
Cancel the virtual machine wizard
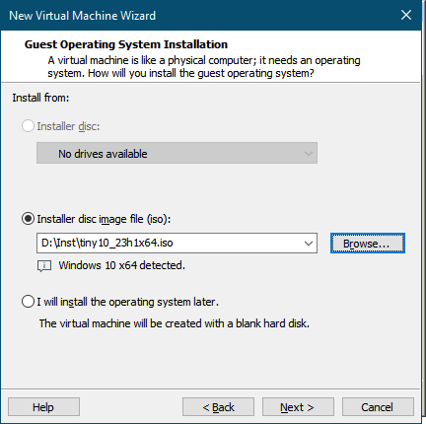[378, 407]
